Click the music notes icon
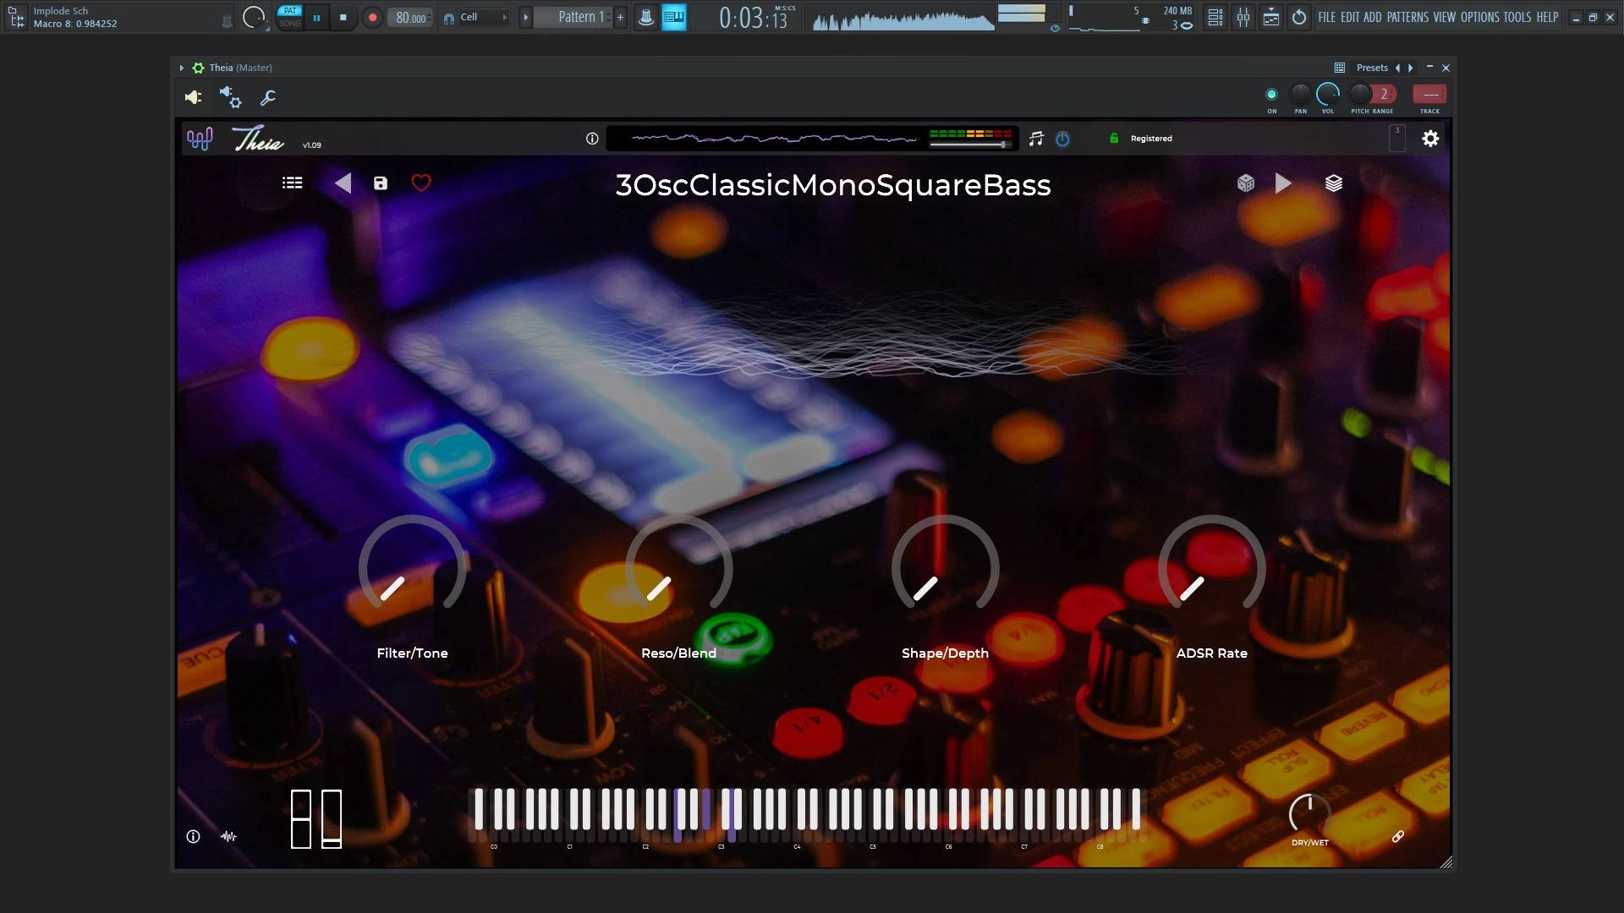The height and width of the screenshot is (913, 1624). click(x=1036, y=139)
